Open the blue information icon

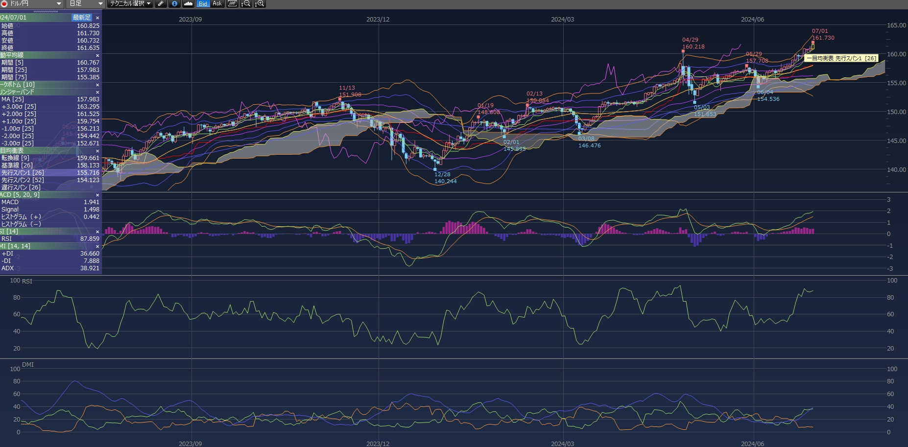point(174,3)
